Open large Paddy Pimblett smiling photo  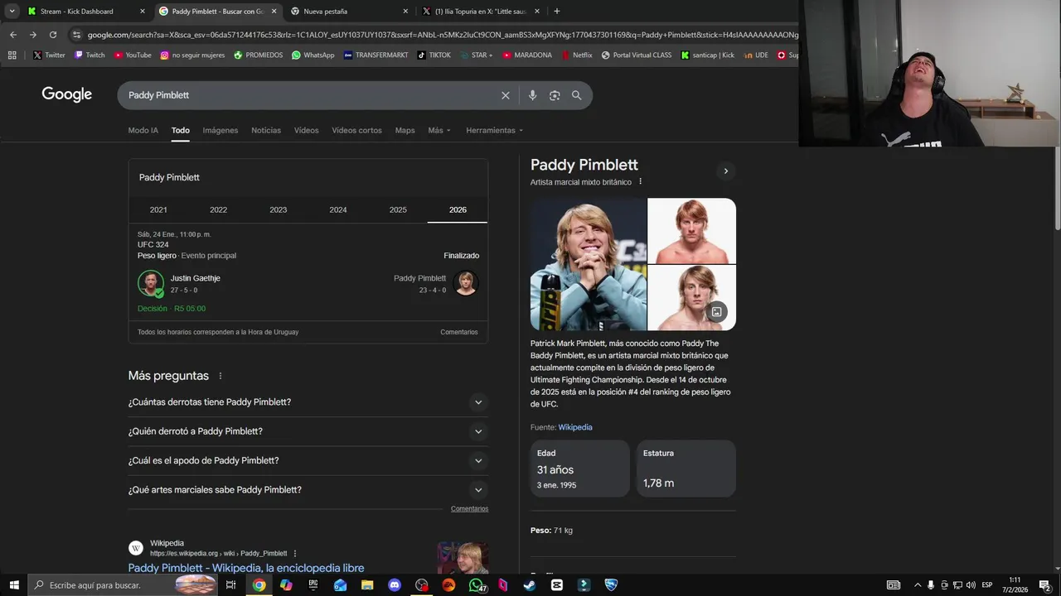[588, 264]
